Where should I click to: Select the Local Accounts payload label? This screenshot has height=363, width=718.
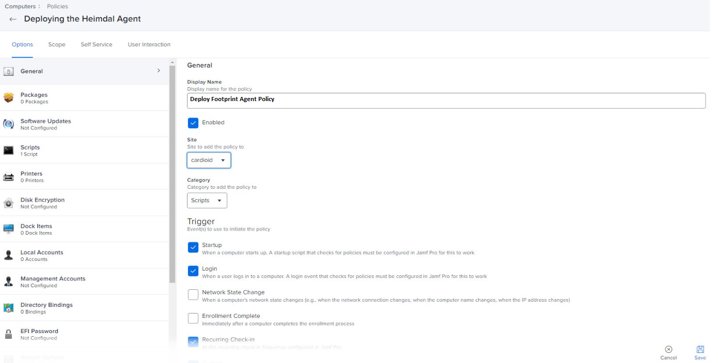[x=42, y=253]
